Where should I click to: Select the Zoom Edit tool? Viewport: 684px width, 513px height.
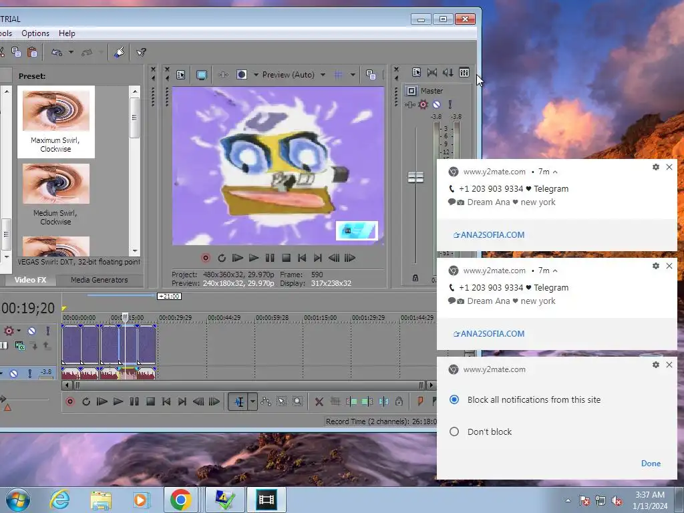[297, 401]
